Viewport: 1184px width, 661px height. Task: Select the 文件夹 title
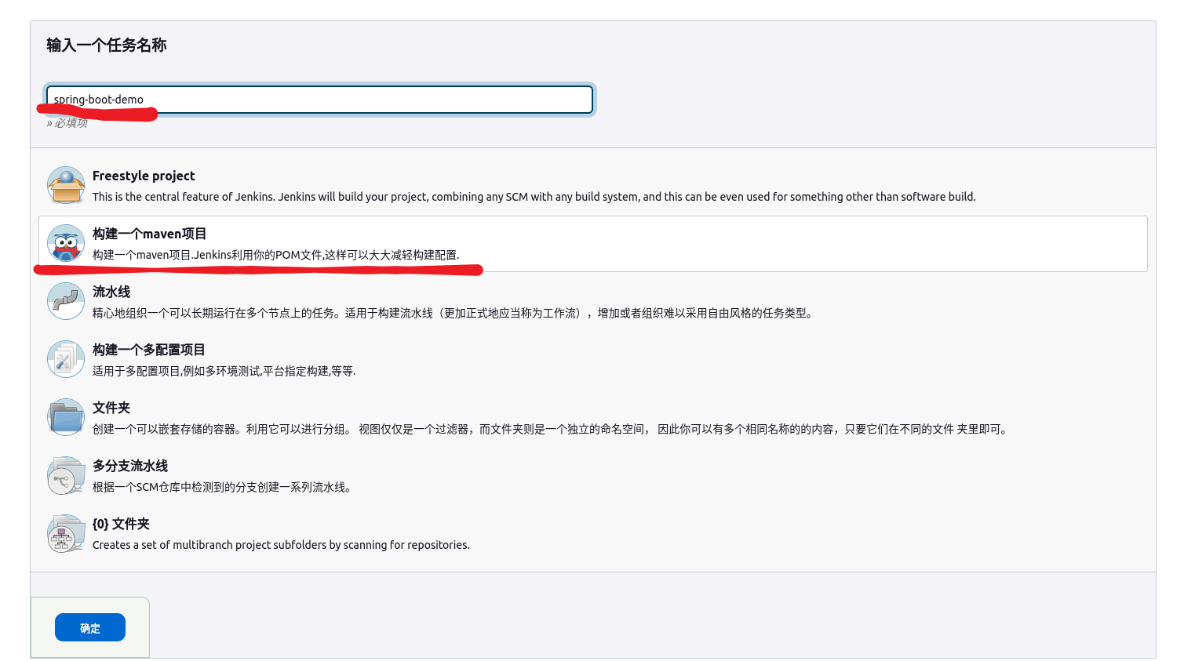tap(111, 408)
